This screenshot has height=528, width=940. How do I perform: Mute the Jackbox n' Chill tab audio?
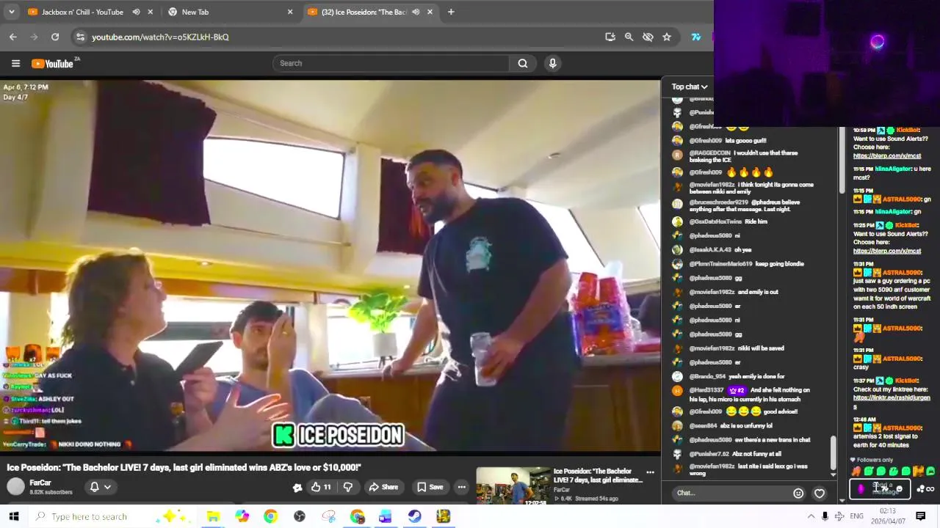[x=136, y=12]
